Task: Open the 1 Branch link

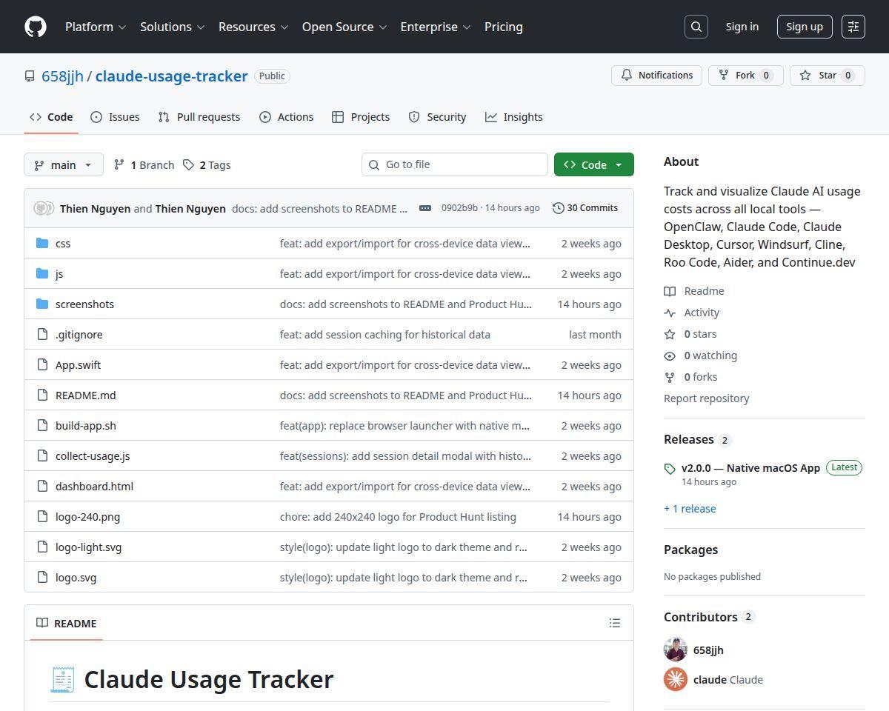Action: pos(144,164)
